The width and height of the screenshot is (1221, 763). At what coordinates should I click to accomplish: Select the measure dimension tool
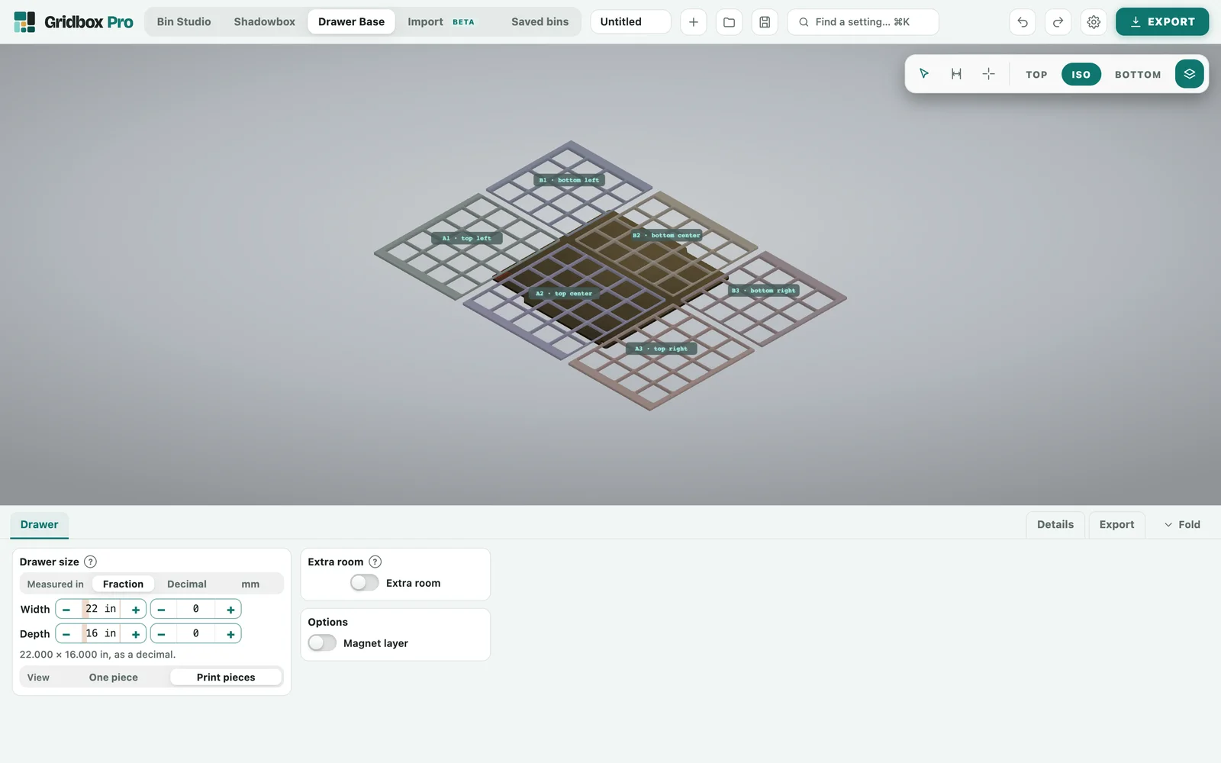point(956,74)
